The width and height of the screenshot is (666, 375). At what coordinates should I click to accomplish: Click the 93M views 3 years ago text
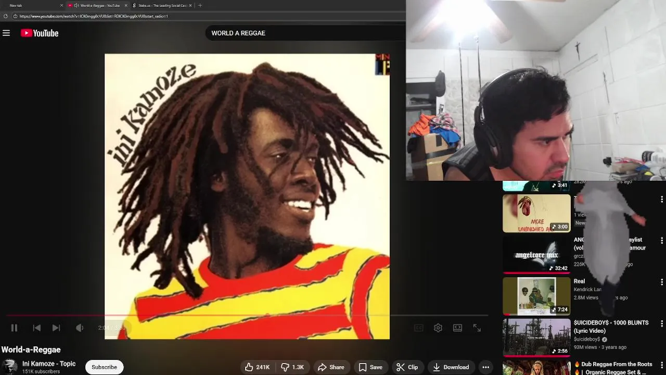600,347
